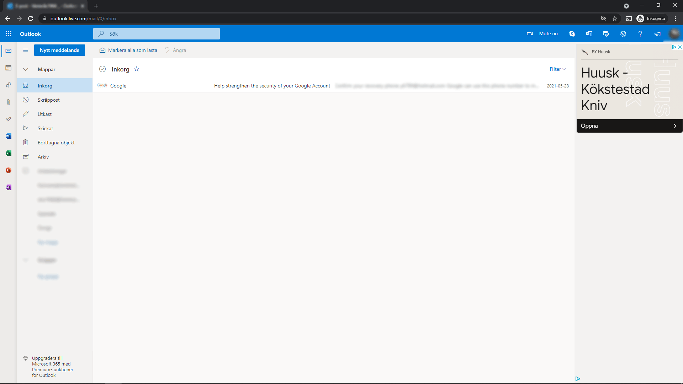
Task: Click the AdChoices icon on ad
Action: (x=674, y=47)
